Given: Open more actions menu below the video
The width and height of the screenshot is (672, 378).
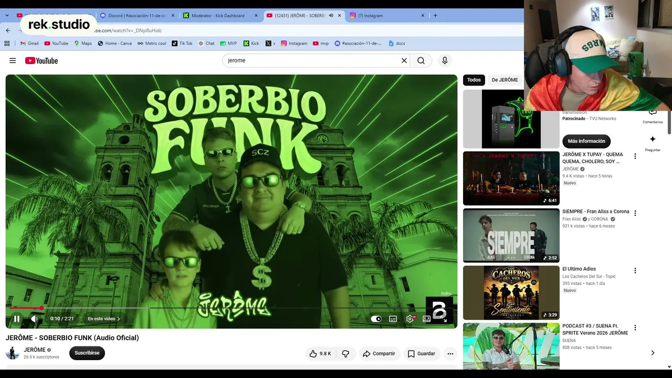Looking at the screenshot, I should (450, 354).
